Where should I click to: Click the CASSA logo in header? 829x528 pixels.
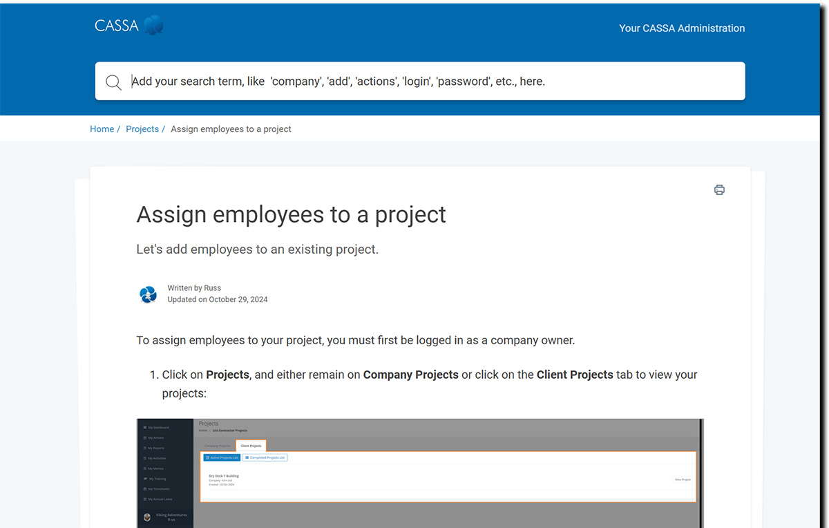click(129, 26)
